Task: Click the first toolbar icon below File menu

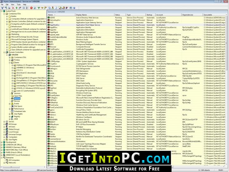Action: click(x=2, y=8)
